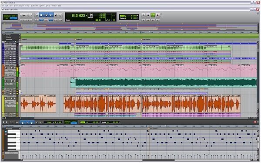Image resolution: width=261 pixels, height=163 pixels.
Task: Click the Universe overview strip above the rulers
Action: point(130,27)
